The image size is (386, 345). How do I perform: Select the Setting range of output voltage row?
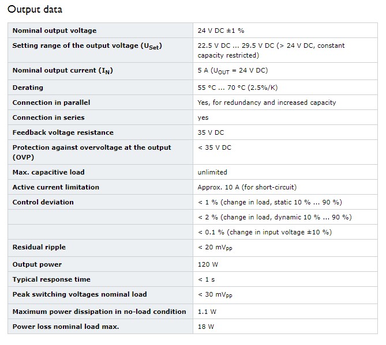(193, 50)
